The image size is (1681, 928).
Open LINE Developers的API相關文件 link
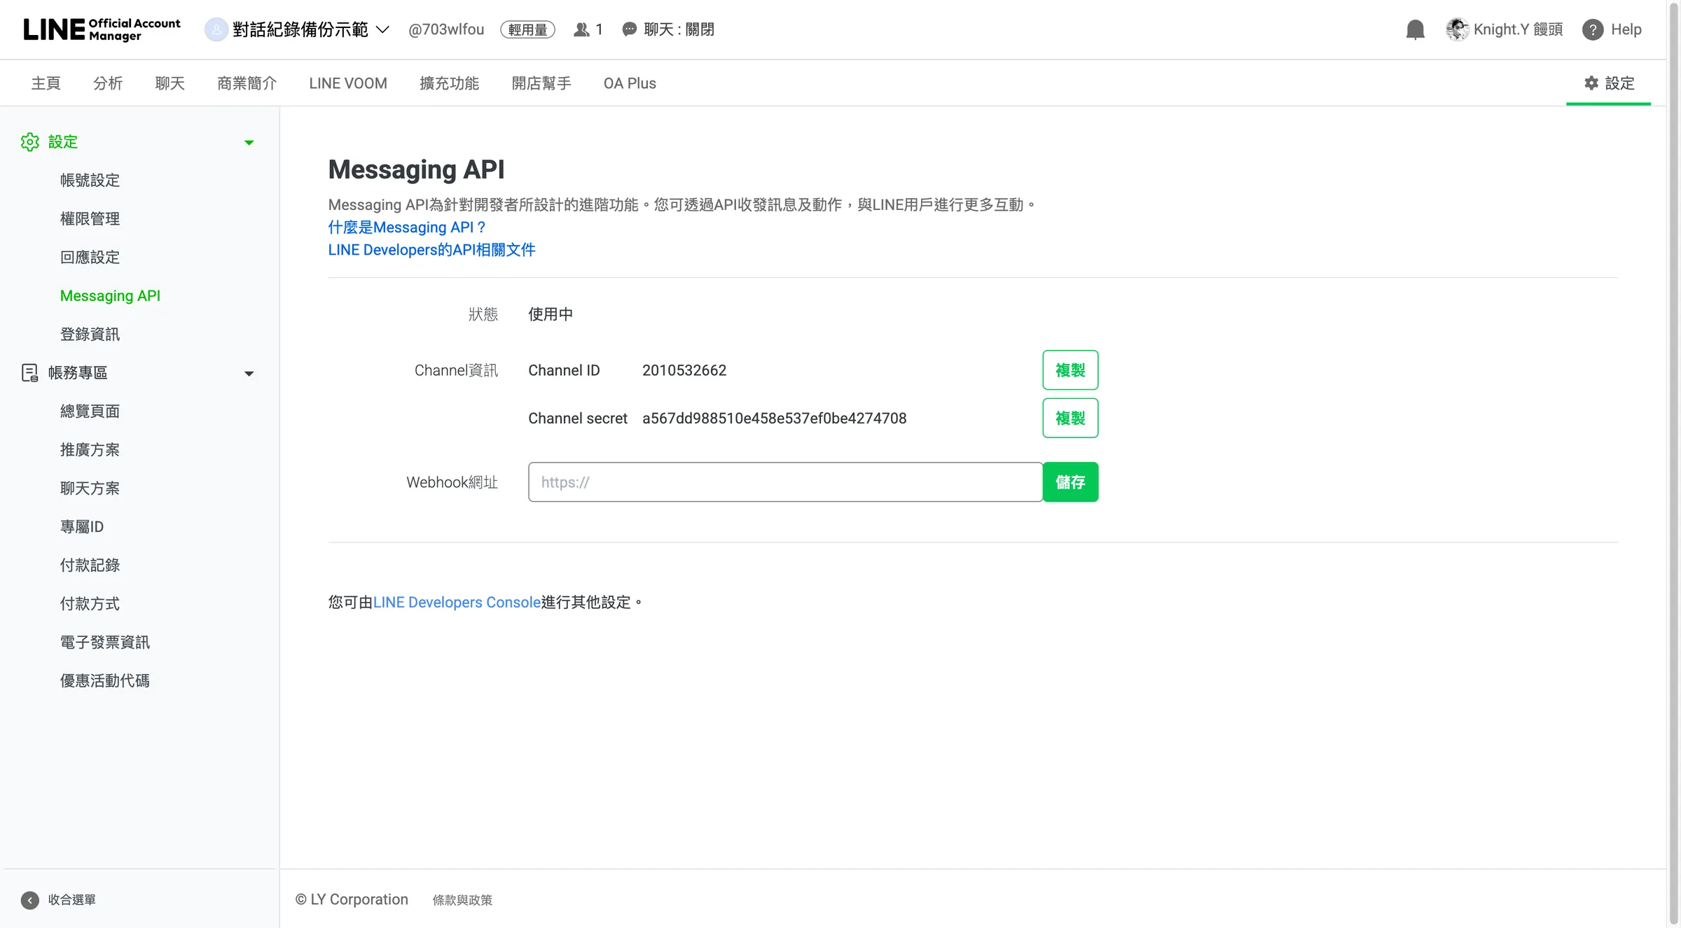tap(431, 250)
